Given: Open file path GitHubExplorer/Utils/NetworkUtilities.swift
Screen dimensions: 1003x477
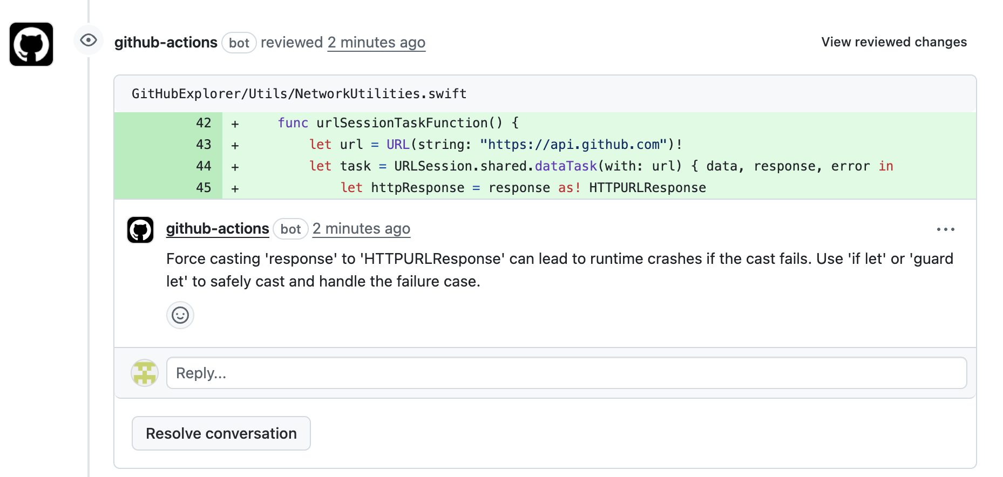Looking at the screenshot, I should 299,93.
